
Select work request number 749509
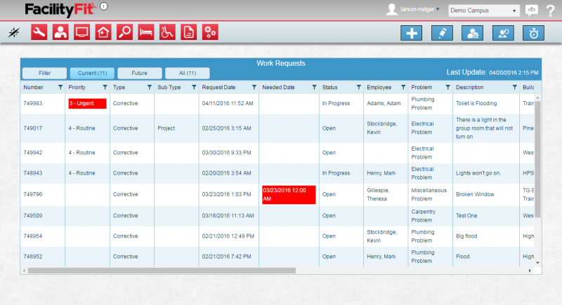33,216
